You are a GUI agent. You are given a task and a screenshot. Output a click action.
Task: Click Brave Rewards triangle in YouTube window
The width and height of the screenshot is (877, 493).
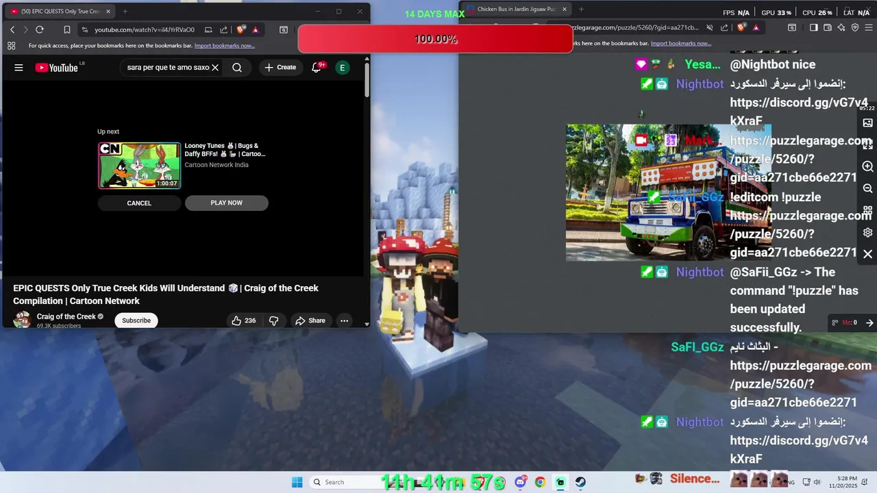point(255,29)
